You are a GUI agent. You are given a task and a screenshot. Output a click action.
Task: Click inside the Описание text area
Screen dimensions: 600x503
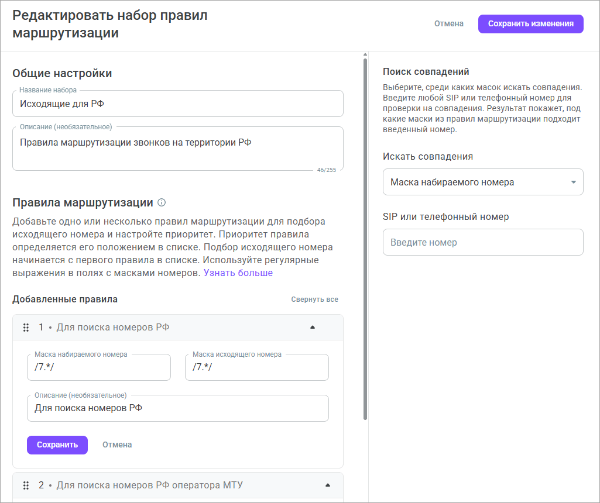point(177,142)
